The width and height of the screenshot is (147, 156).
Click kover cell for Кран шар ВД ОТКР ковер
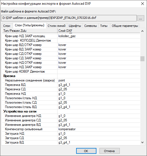click(x=99, y=45)
